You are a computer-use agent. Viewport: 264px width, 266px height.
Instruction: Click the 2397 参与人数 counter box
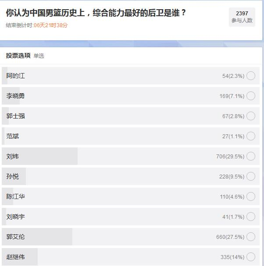click(x=242, y=17)
